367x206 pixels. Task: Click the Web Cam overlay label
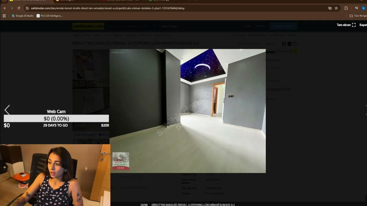point(56,112)
